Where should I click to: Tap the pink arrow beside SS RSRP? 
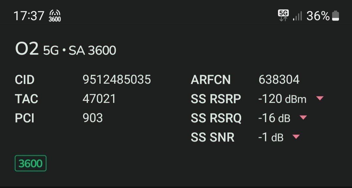pyautogui.click(x=320, y=98)
